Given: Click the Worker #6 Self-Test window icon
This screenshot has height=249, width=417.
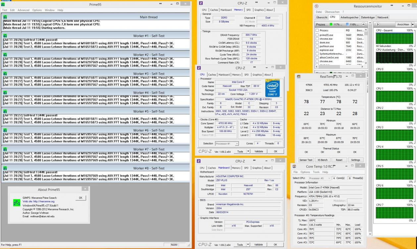Looking at the screenshot, I should 5,130.
